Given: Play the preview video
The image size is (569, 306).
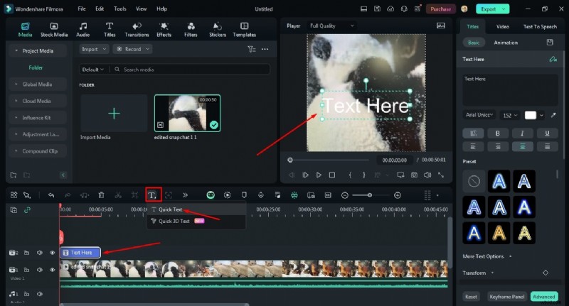Looking at the screenshot, I should [319, 175].
